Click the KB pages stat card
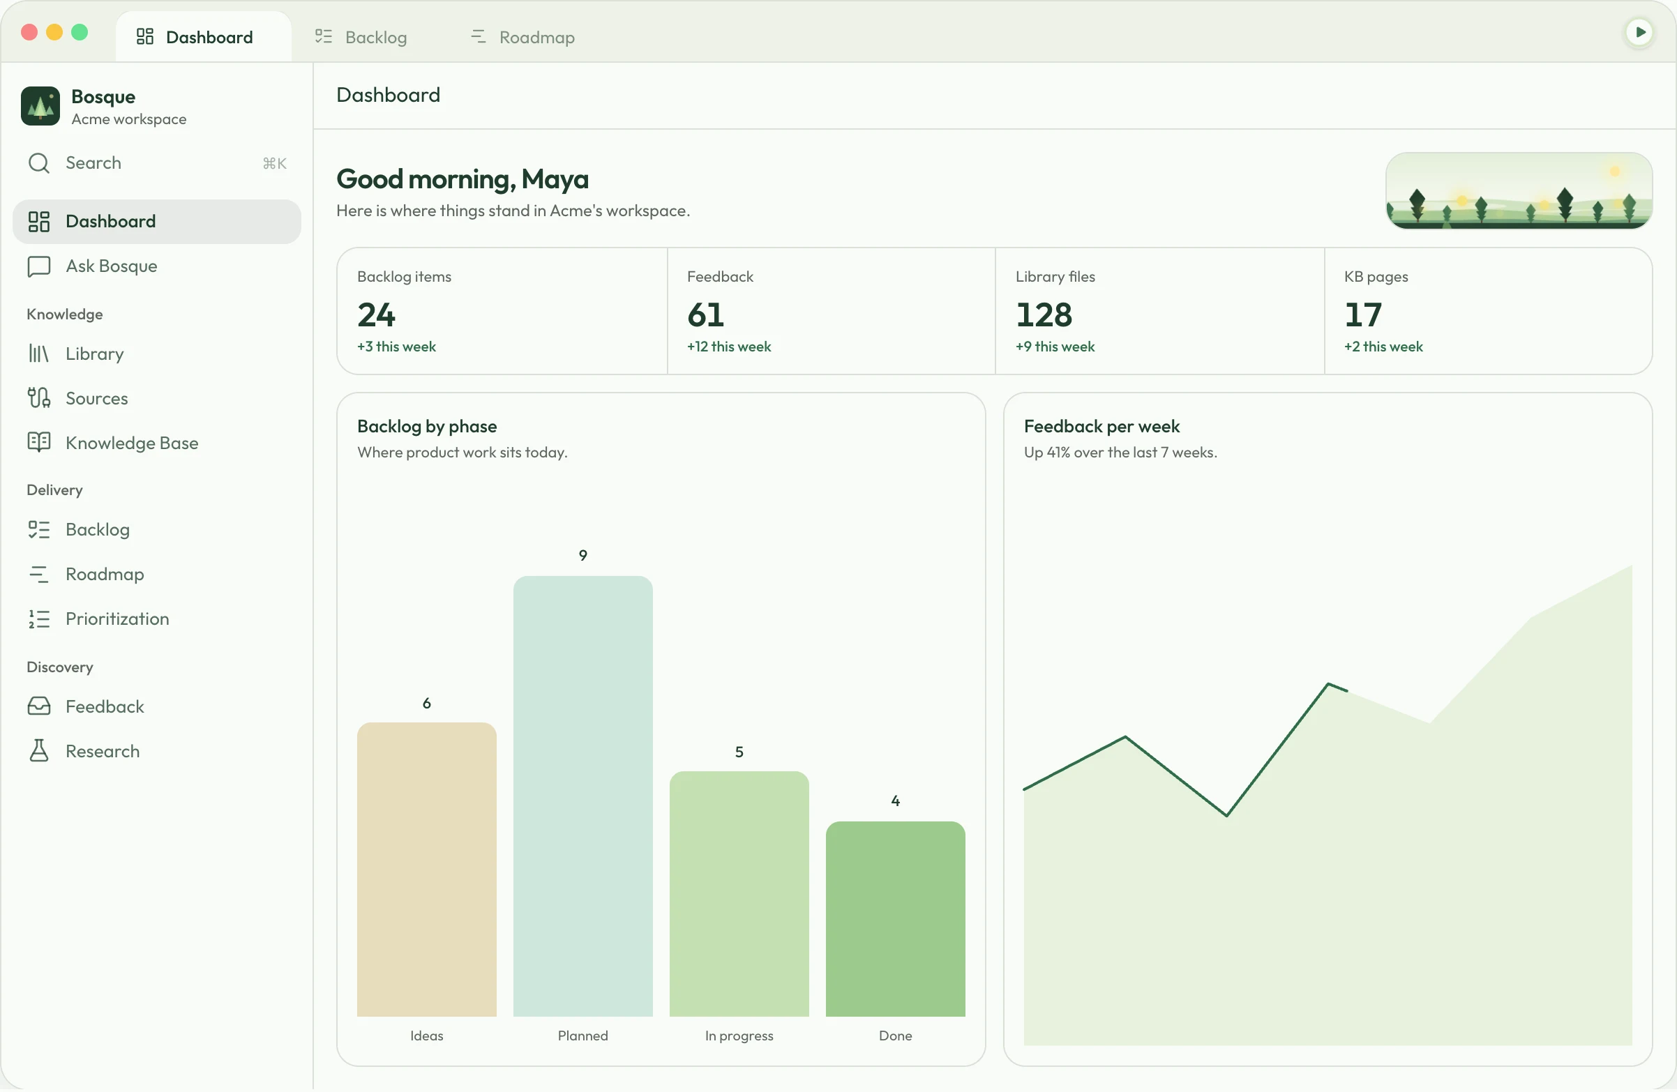 (1489, 312)
